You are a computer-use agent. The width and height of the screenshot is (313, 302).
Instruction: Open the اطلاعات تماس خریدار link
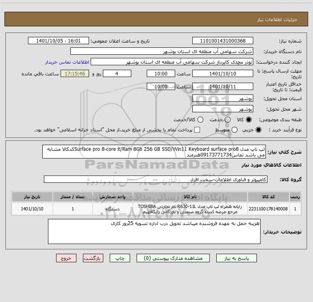click(x=67, y=62)
